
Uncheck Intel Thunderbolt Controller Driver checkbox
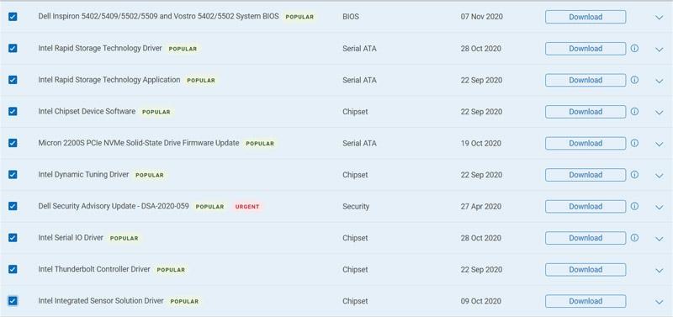[x=13, y=269]
